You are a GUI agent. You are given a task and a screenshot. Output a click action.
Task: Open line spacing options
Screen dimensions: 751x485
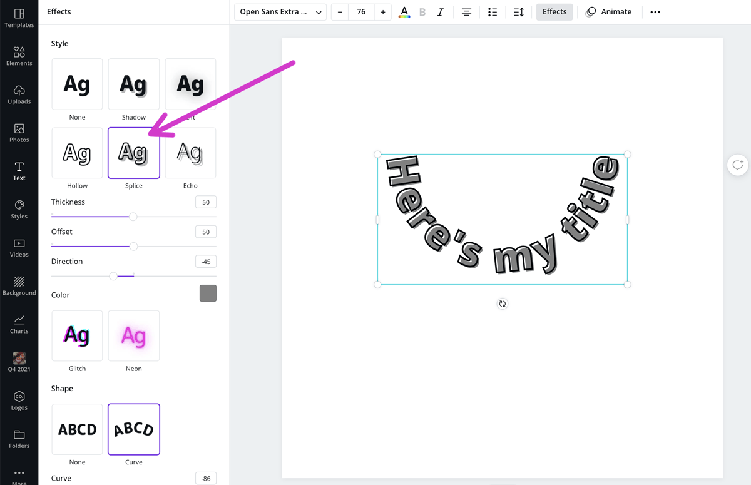519,12
